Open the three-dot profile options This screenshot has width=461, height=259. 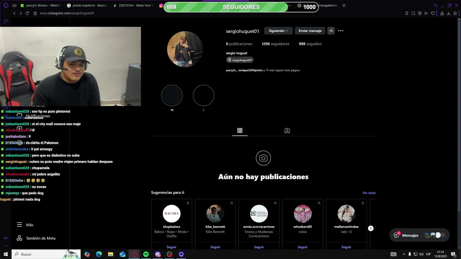[x=341, y=31]
